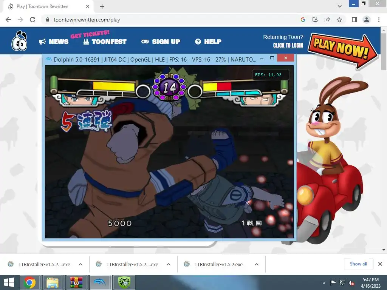Open the Chrome three-dot menu
This screenshot has width=387, height=290.
(x=379, y=20)
